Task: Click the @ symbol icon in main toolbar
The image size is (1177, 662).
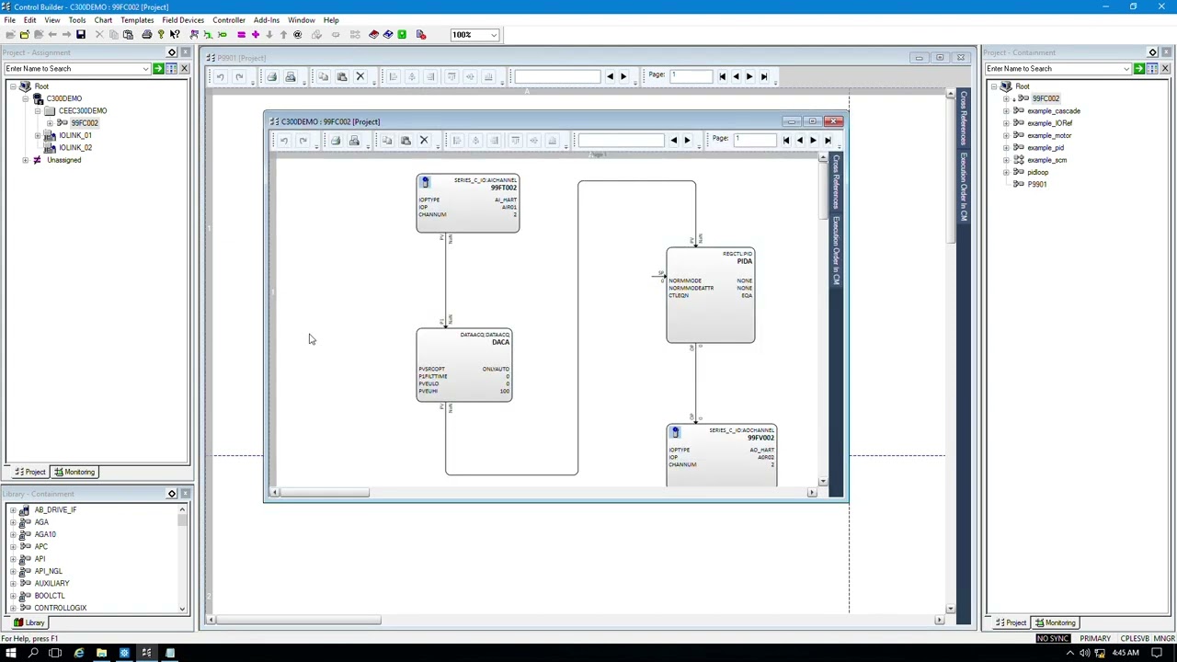Action: [x=297, y=35]
